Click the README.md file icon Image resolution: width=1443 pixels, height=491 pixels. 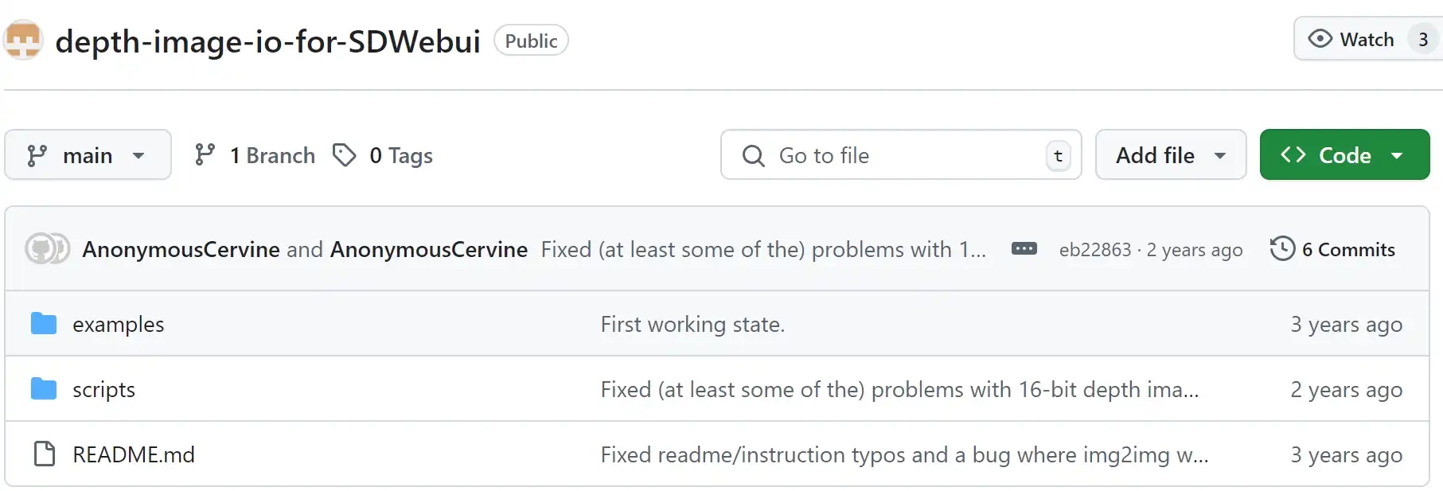click(x=45, y=454)
